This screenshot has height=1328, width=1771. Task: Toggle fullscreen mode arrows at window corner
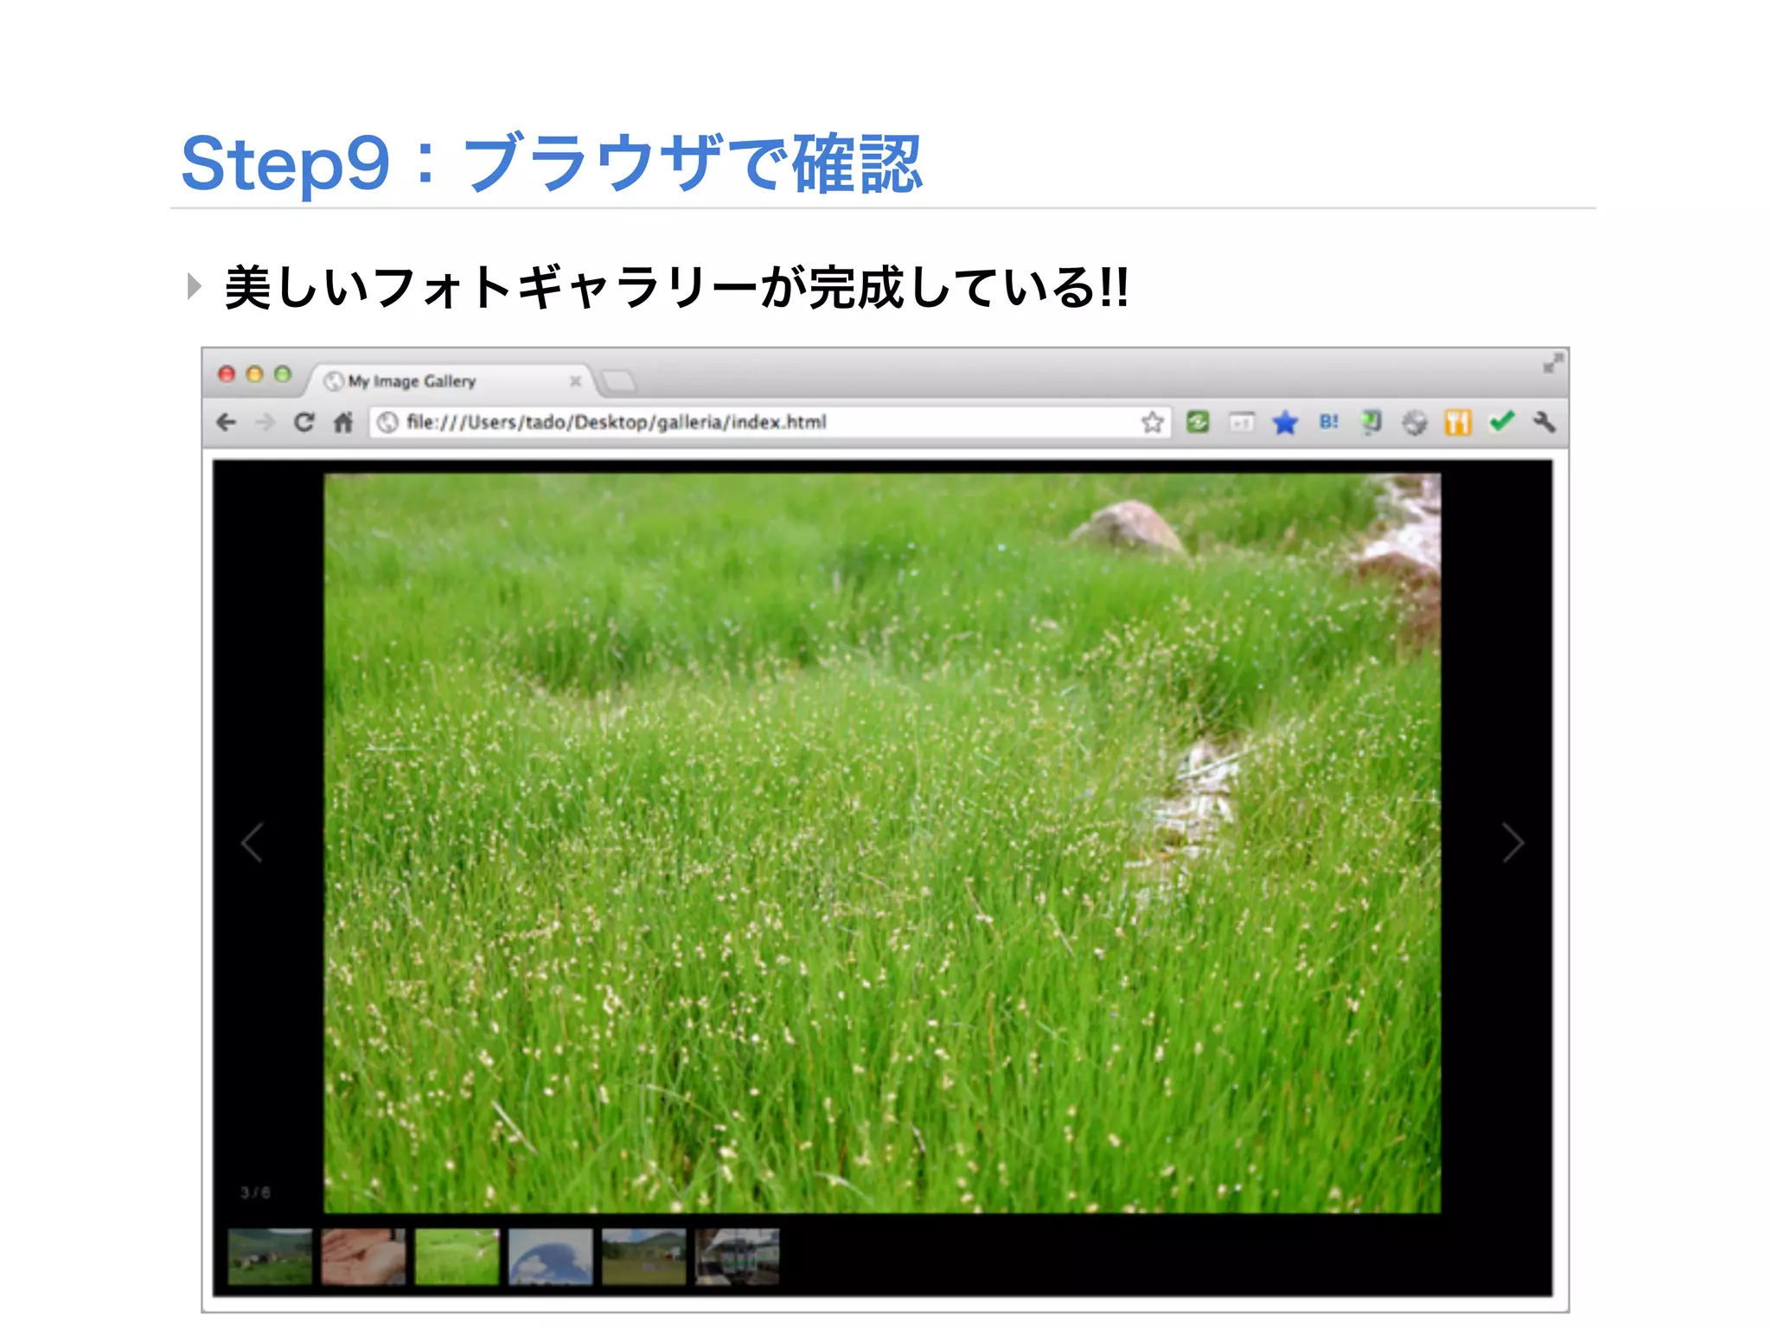1552,364
